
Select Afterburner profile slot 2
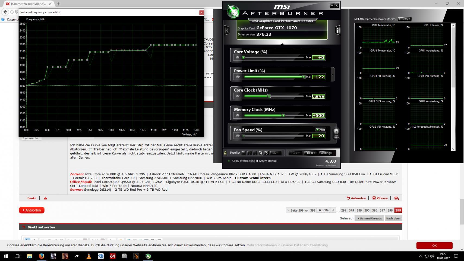(x=250, y=153)
